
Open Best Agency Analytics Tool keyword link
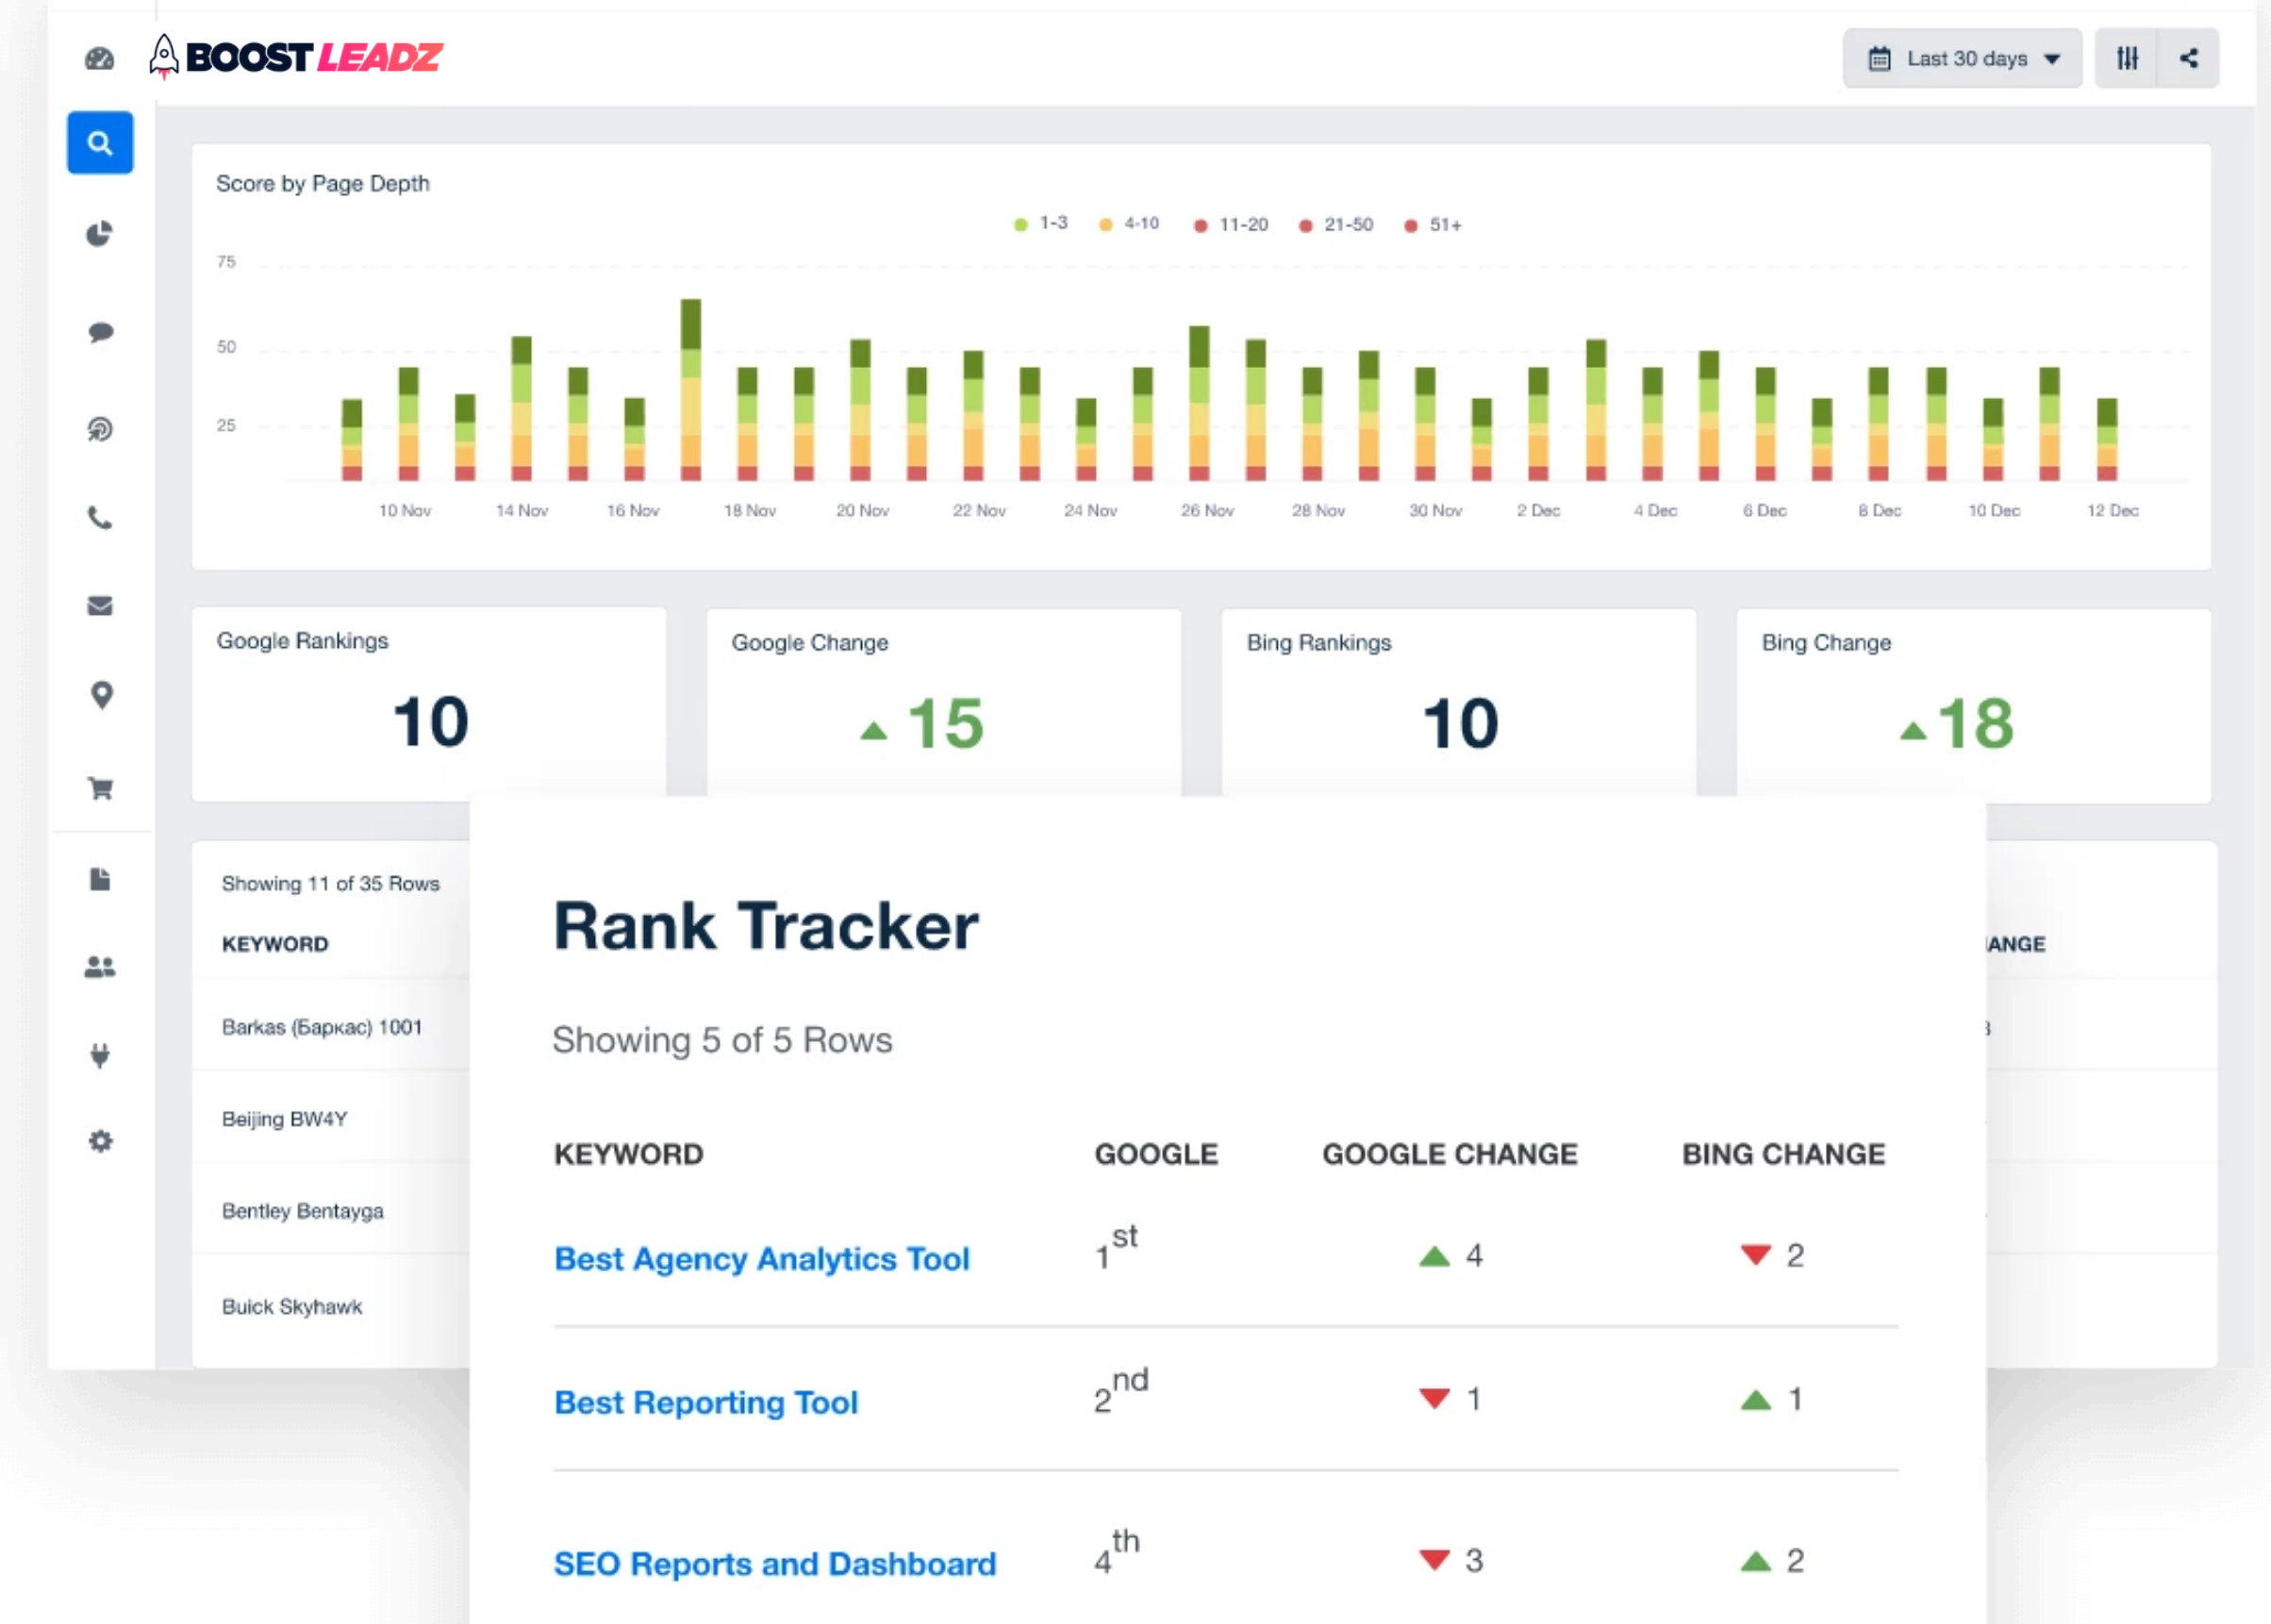click(x=762, y=1258)
